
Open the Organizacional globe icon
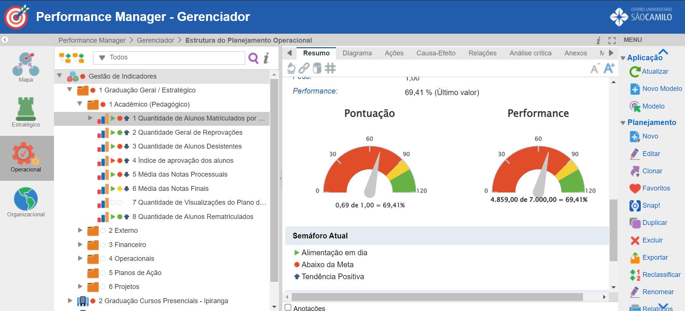click(x=26, y=199)
